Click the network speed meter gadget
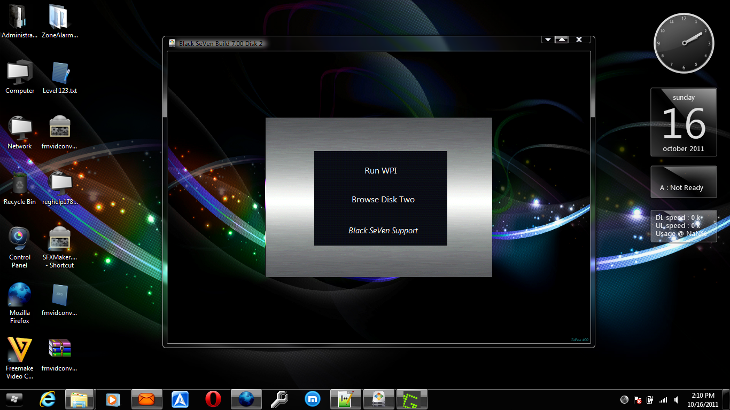 684,226
